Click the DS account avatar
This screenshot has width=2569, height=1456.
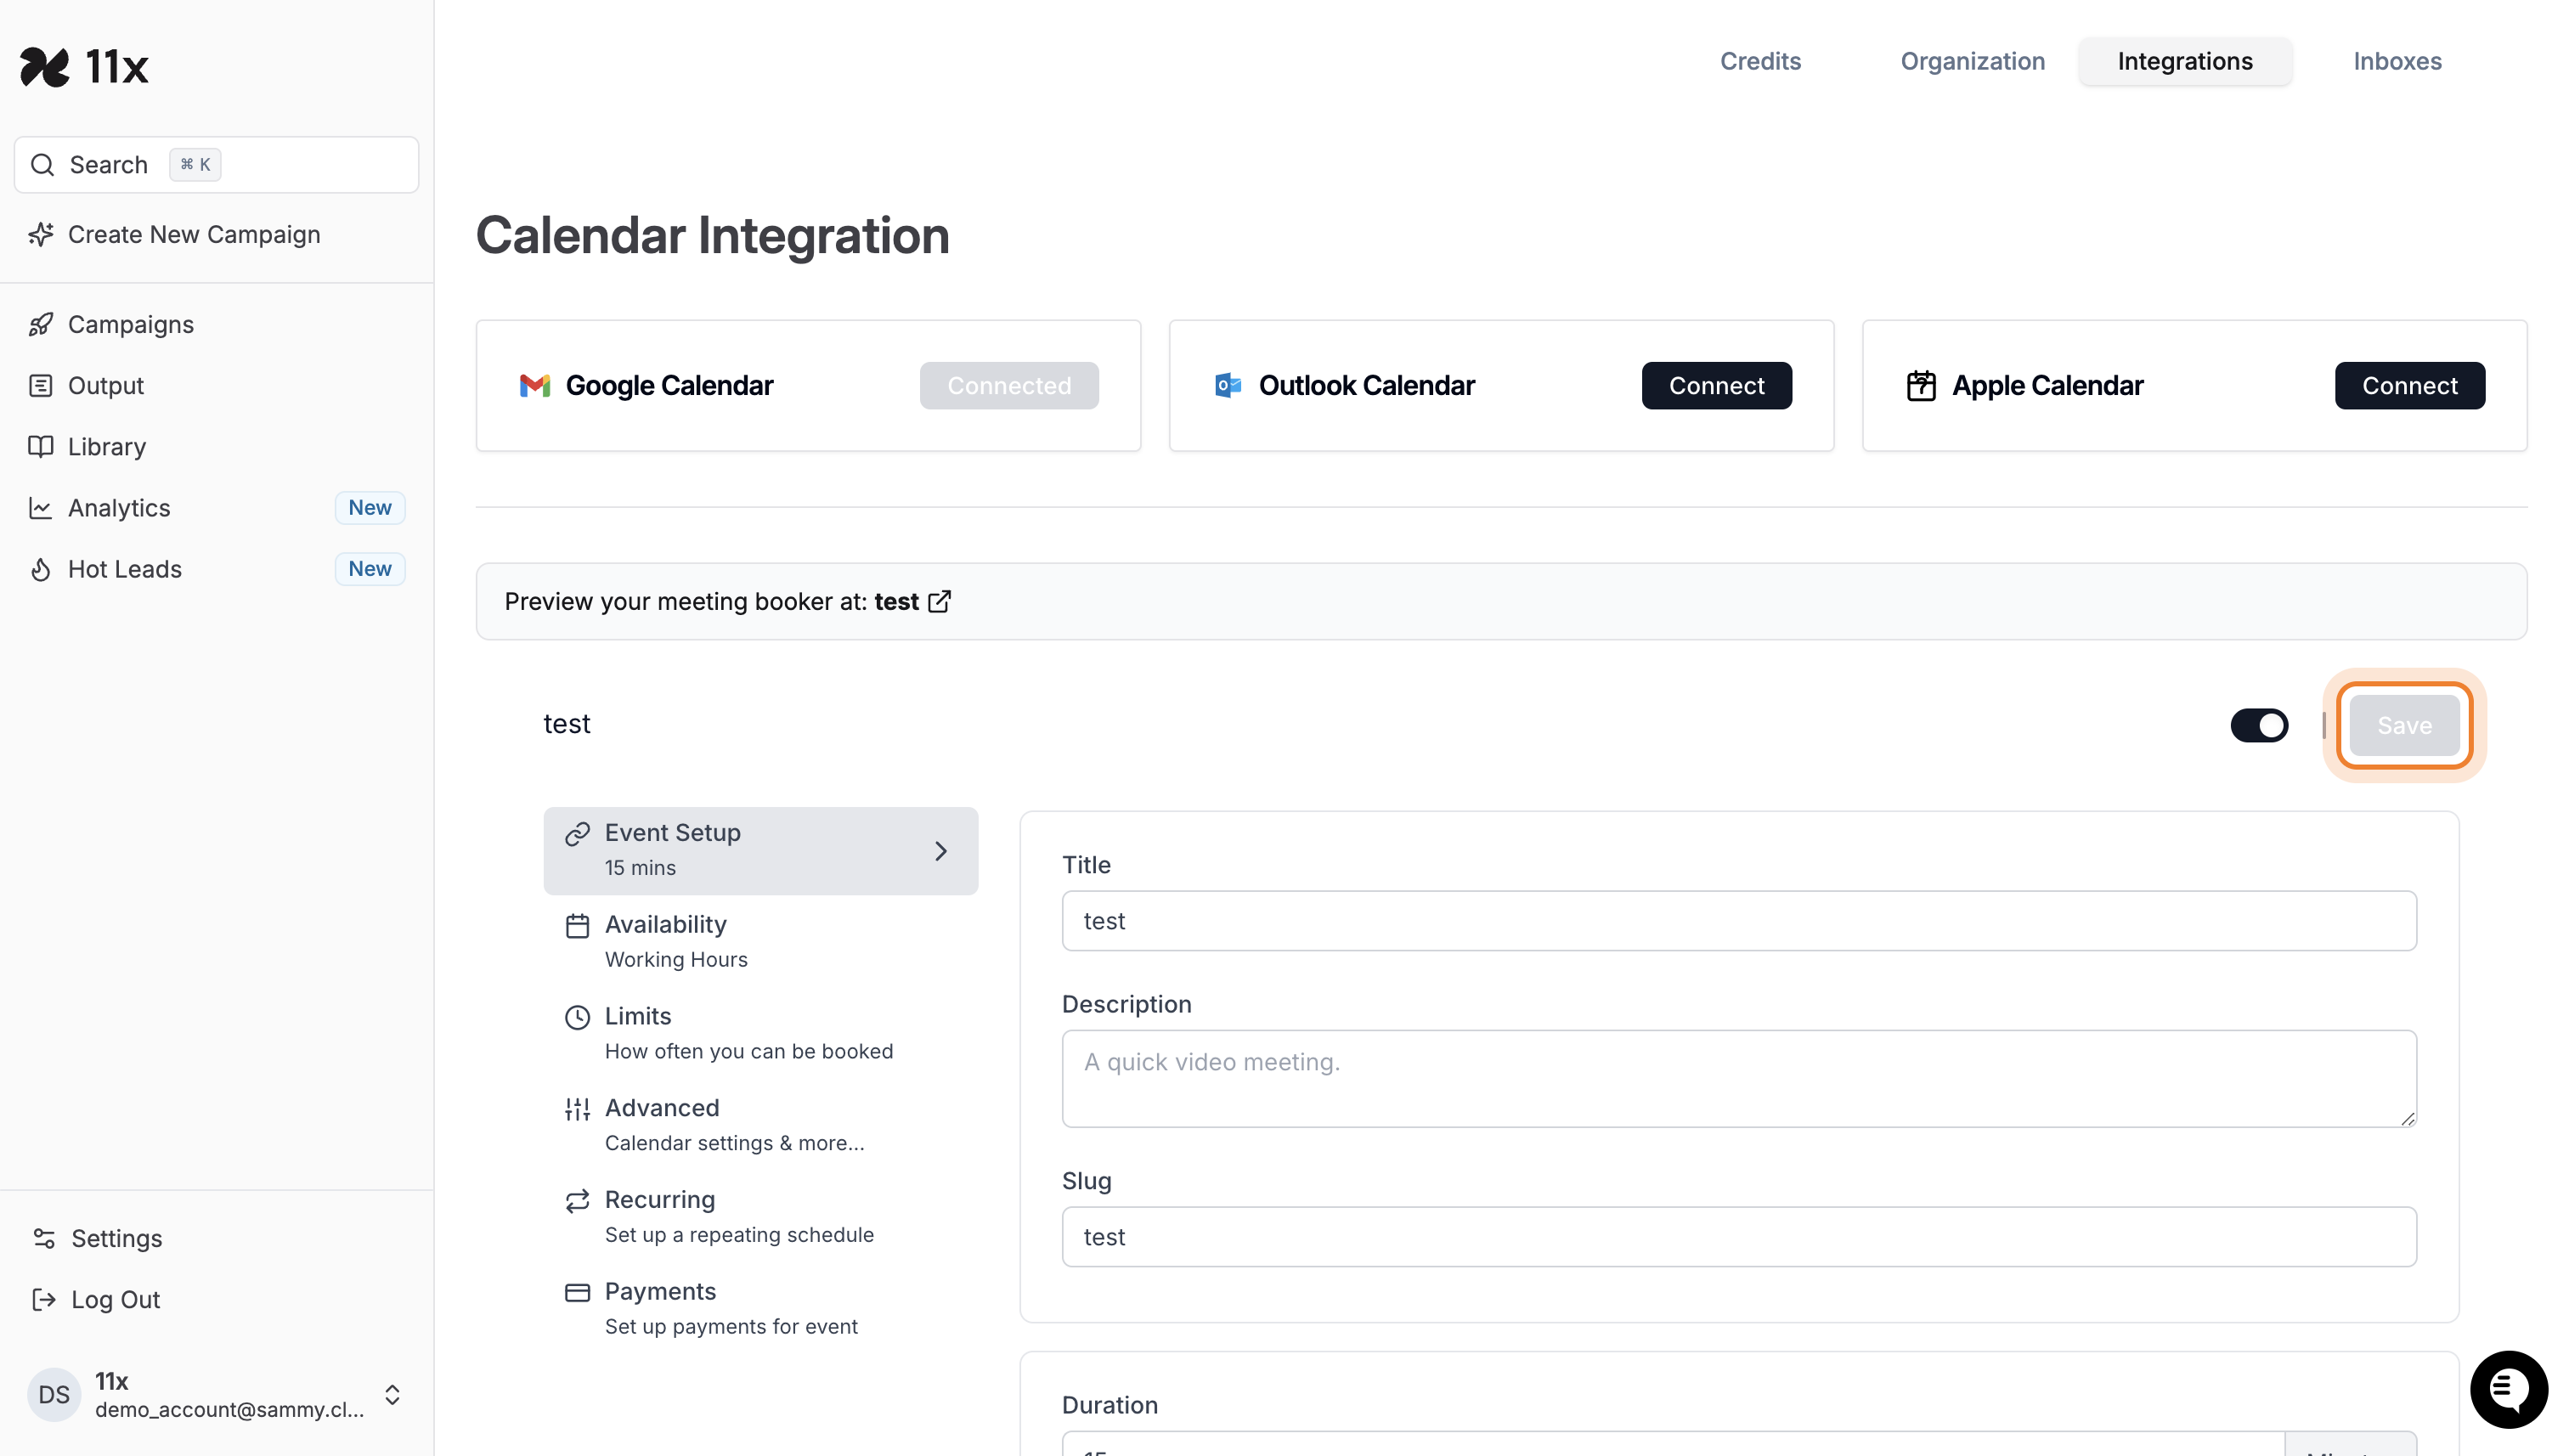pyautogui.click(x=54, y=1394)
